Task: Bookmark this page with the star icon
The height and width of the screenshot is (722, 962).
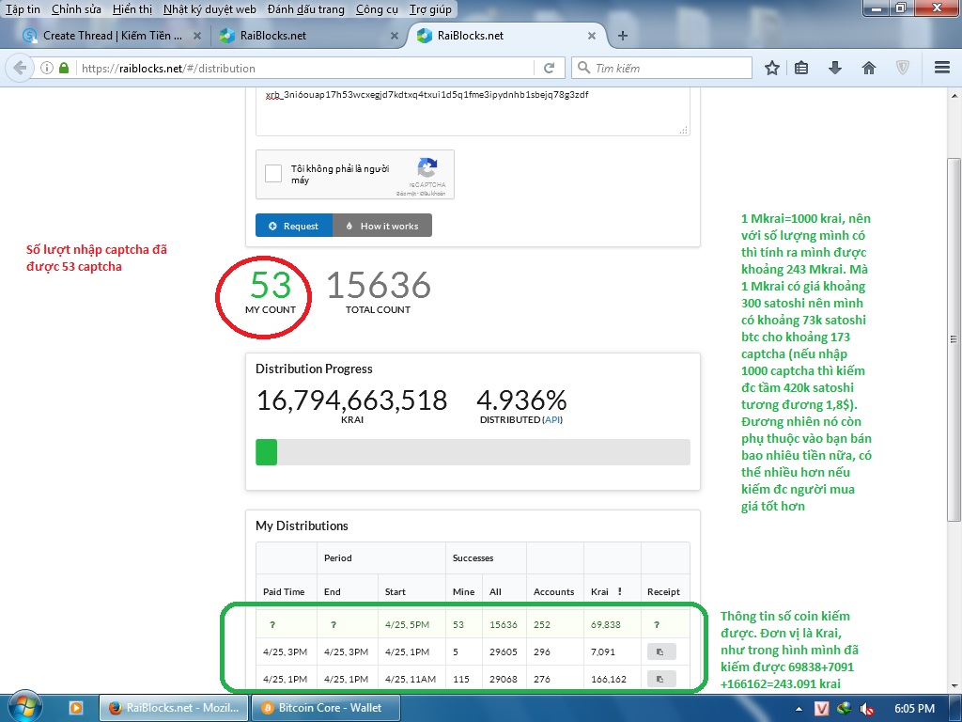Action: click(x=772, y=68)
